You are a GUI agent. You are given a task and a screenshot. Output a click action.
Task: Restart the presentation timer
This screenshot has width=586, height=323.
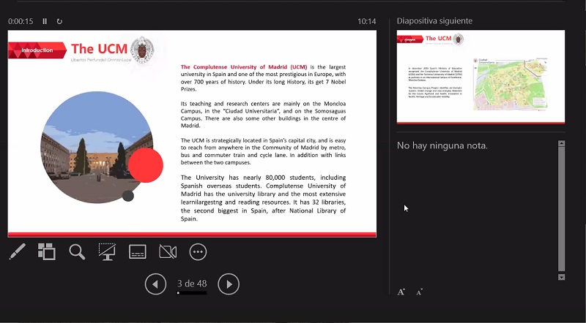[x=59, y=21]
